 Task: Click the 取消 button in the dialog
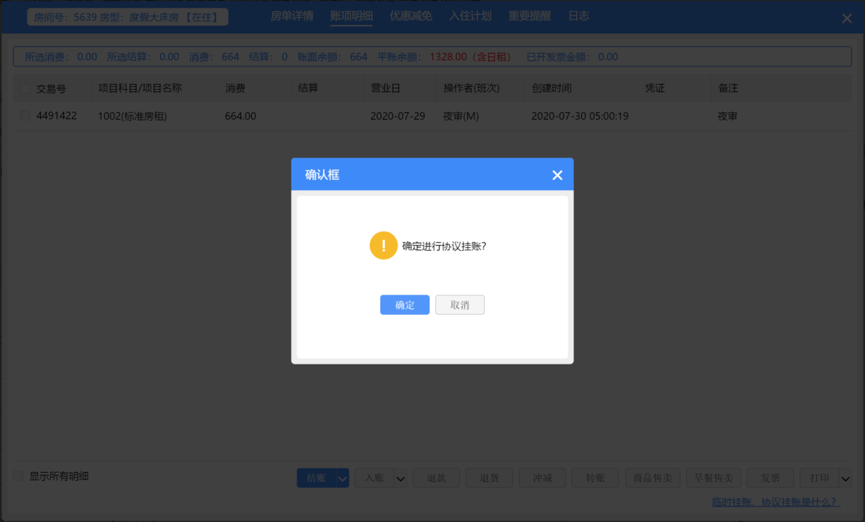tap(460, 305)
